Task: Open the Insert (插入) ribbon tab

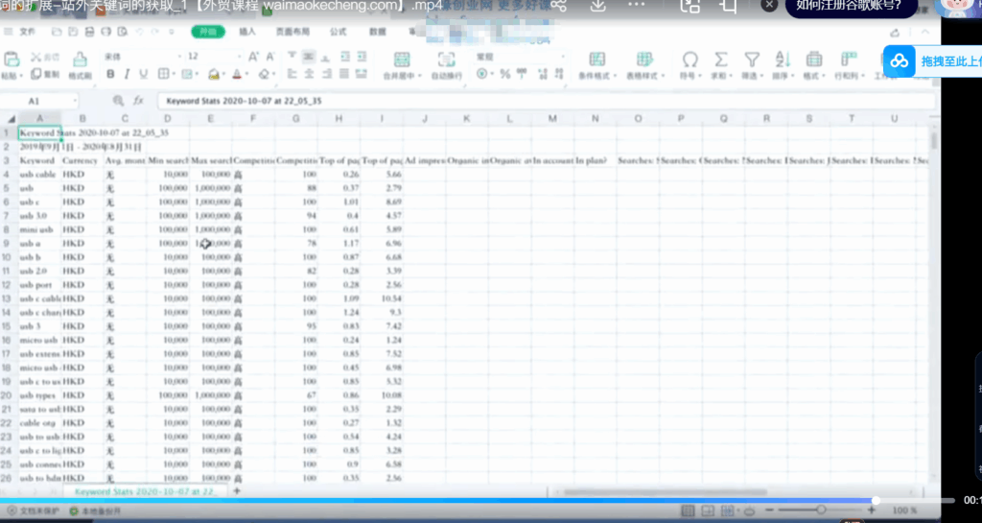Action: [x=247, y=32]
